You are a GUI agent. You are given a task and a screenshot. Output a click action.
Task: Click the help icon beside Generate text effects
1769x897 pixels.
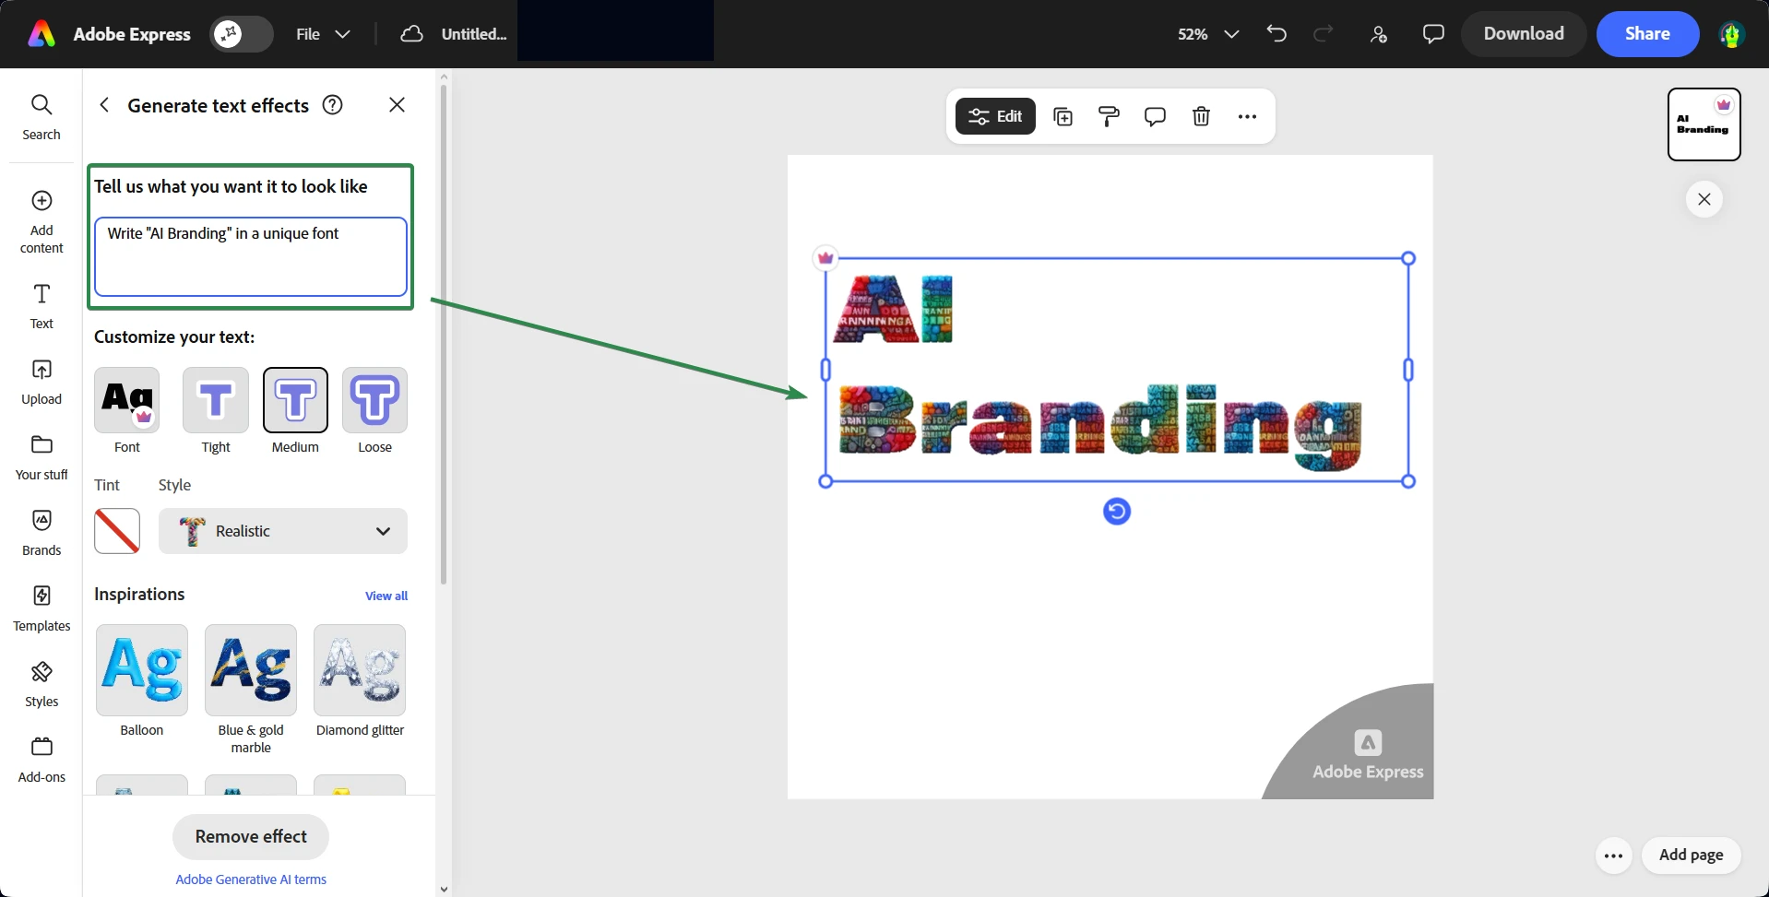pos(332,105)
